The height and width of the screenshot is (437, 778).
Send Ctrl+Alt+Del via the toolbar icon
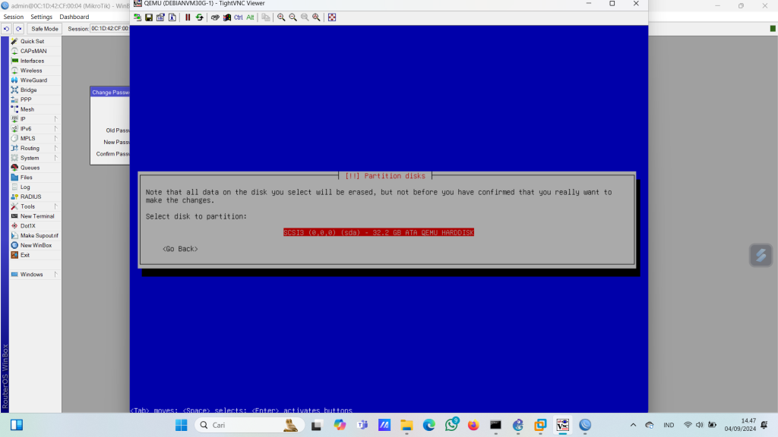pyautogui.click(x=215, y=17)
